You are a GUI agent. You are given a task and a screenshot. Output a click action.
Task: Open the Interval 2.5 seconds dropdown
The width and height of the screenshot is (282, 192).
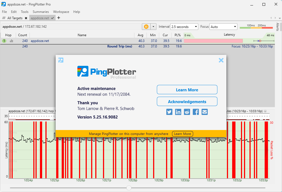(x=184, y=27)
